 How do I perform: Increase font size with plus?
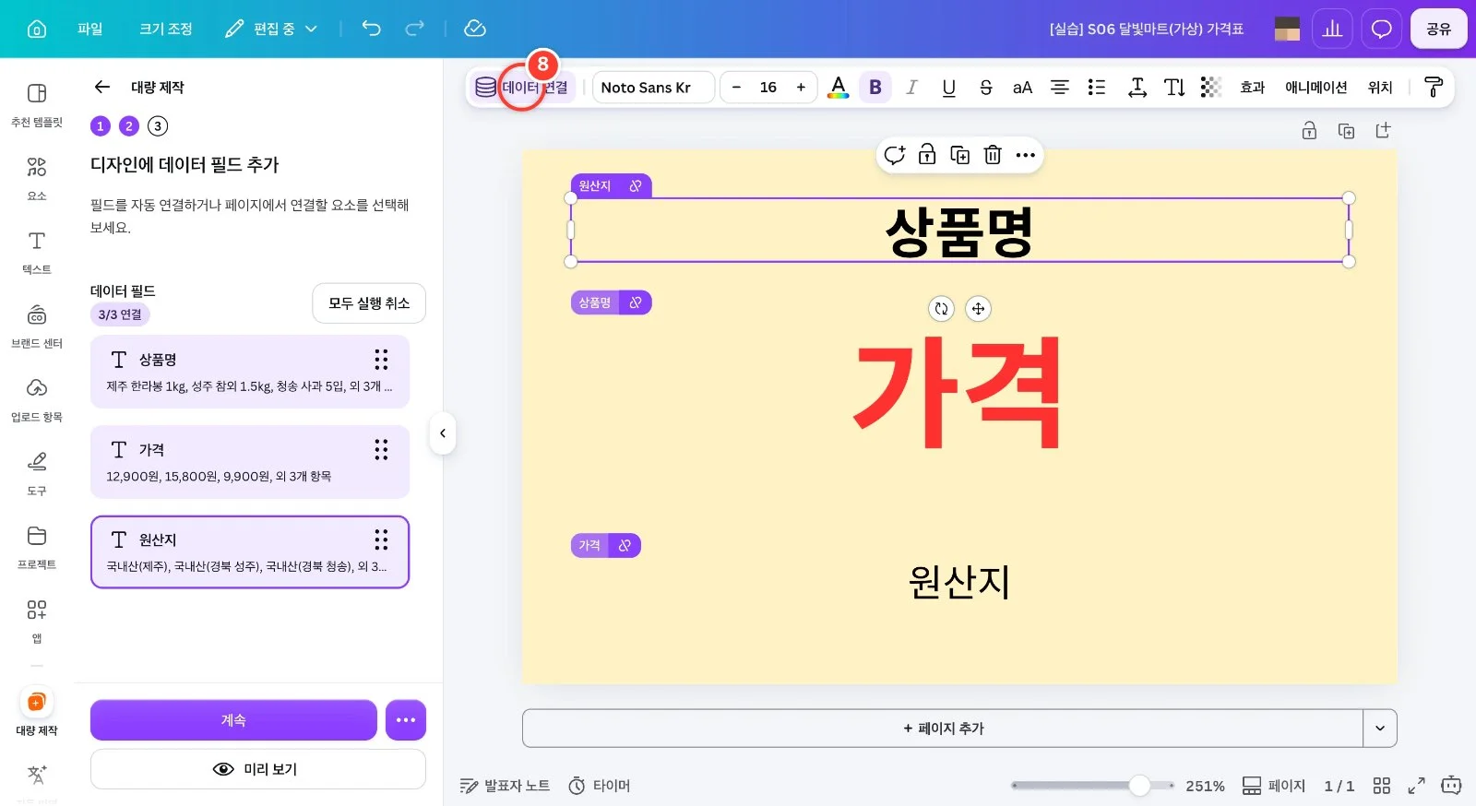click(x=801, y=88)
